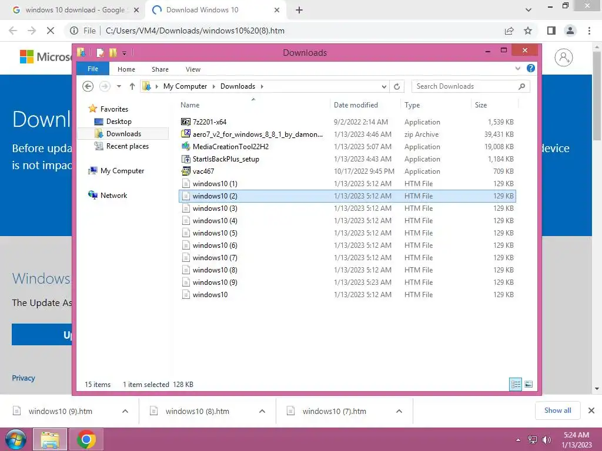Open Explorer Help question mark
This screenshot has height=451, width=602.
click(x=531, y=68)
